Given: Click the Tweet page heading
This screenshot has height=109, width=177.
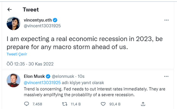Looking at the screenshot, I should 31,9.
